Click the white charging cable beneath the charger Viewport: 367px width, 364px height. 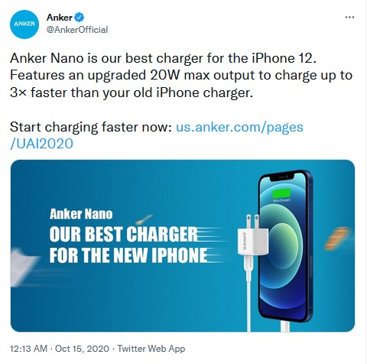pos(248,293)
